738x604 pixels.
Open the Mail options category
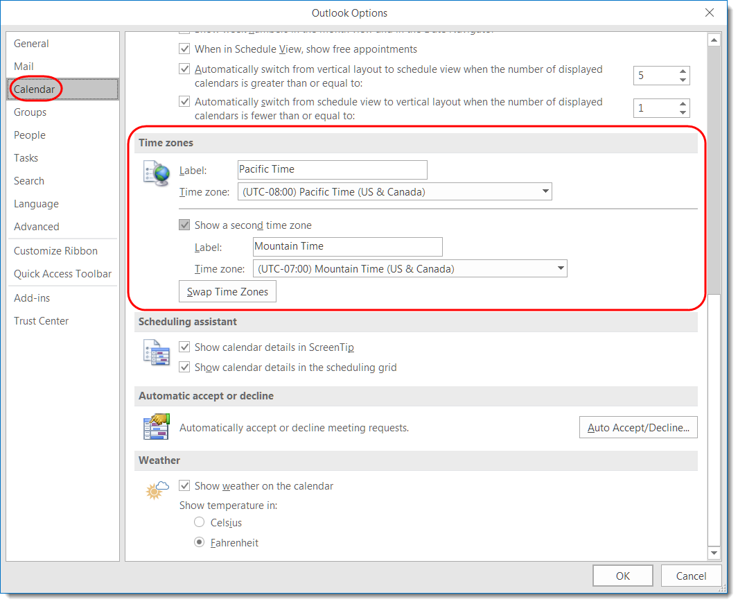[x=24, y=67]
